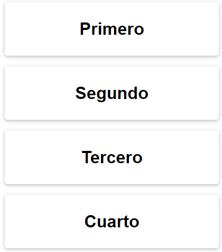Viewport: 222px width, 252px height.
Task: Mark Primero as your choice
Action: 112,29
